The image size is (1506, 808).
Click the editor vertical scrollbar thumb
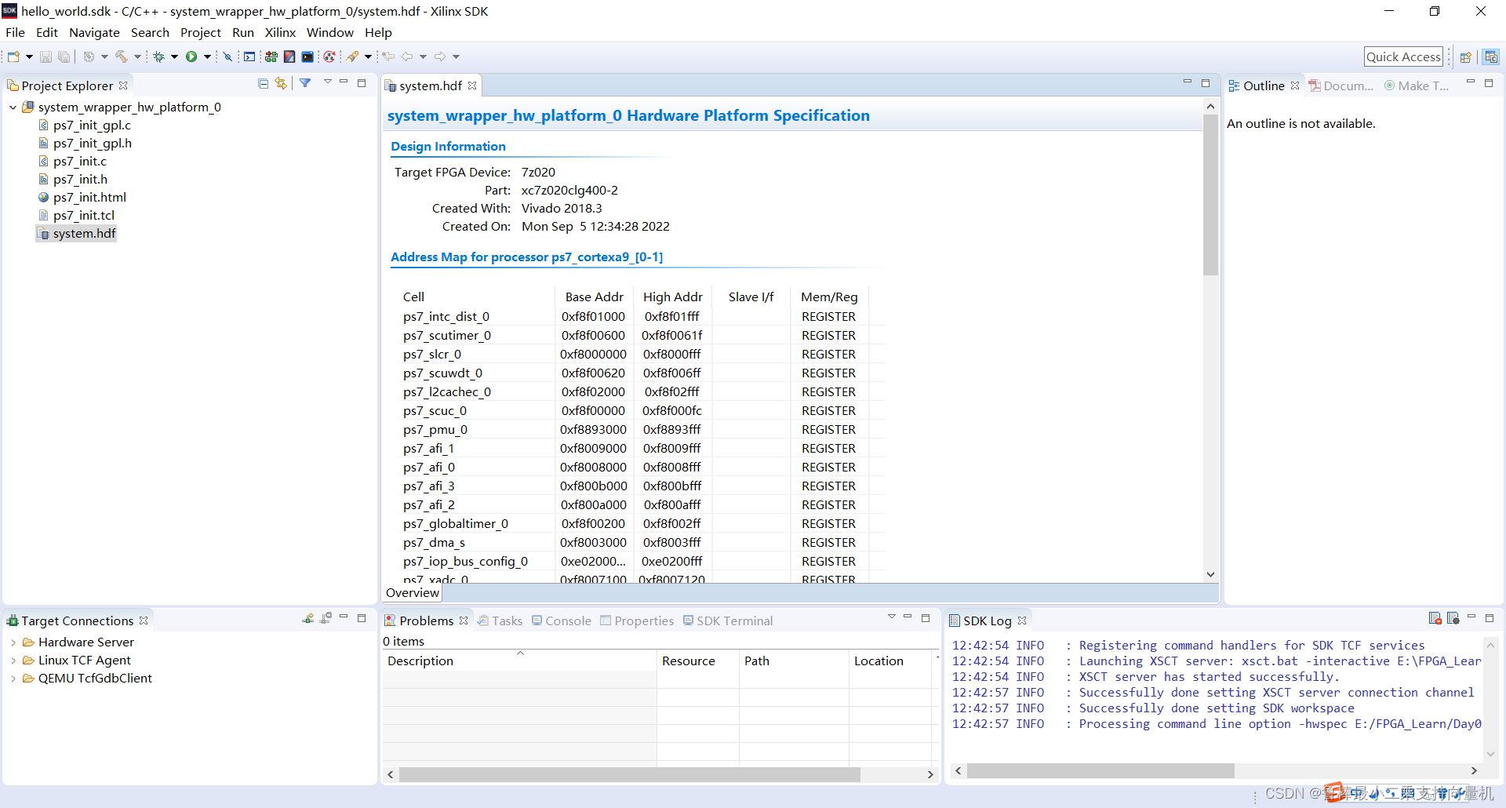coord(1210,195)
